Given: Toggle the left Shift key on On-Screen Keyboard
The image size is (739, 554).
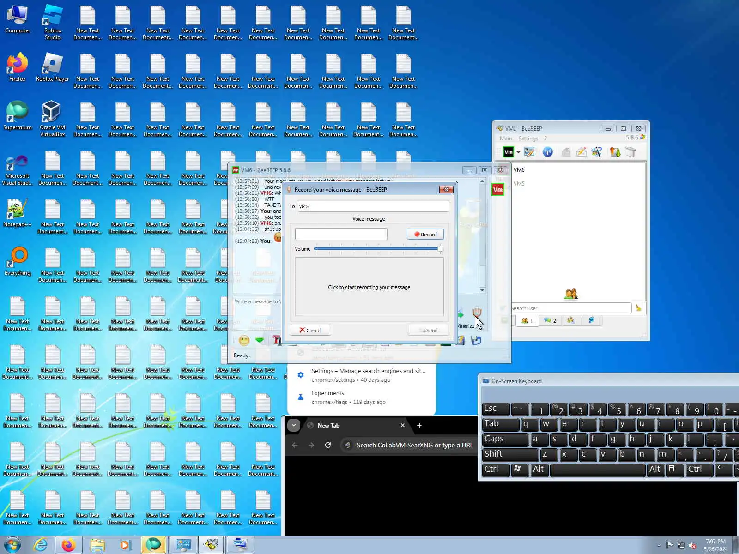Looking at the screenshot, I should pyautogui.click(x=510, y=454).
